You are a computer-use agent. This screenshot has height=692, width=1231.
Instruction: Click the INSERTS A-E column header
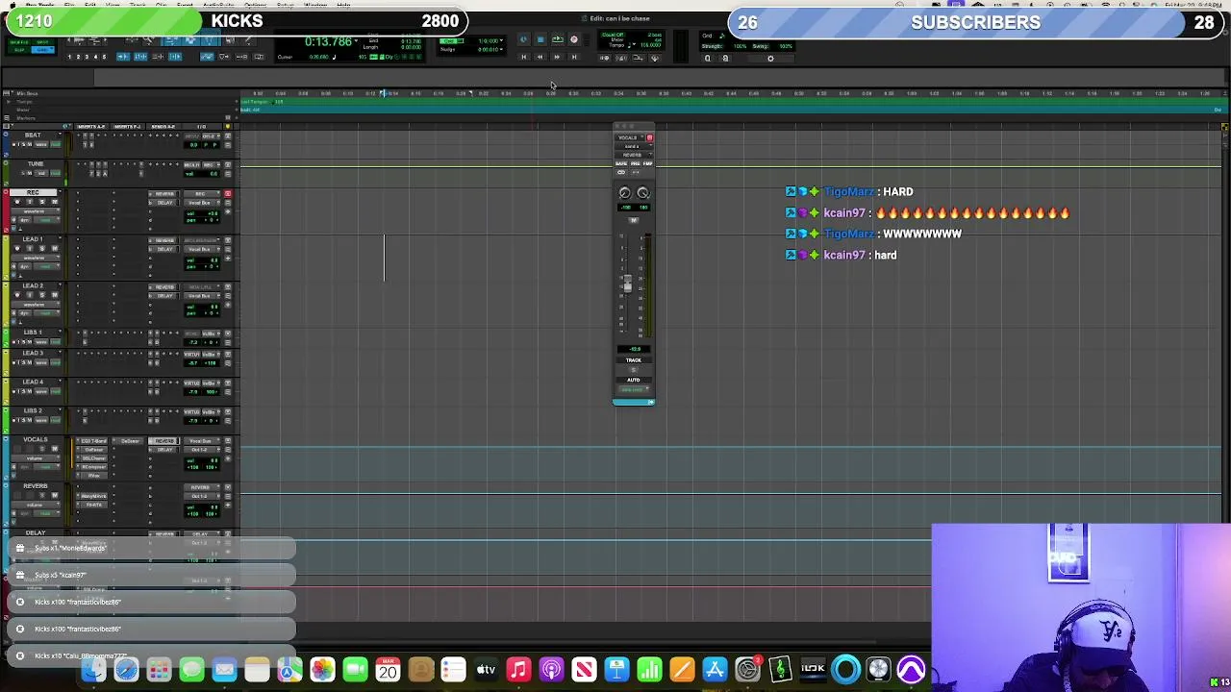(x=91, y=127)
